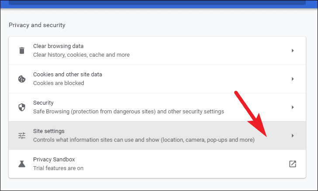Click the trash can icon
318x191 pixels.
click(x=22, y=51)
